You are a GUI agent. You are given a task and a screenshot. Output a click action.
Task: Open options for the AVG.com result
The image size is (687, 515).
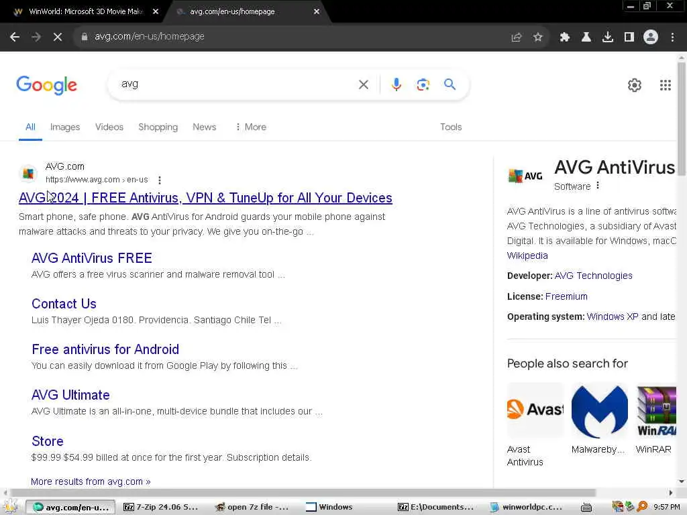(160, 180)
